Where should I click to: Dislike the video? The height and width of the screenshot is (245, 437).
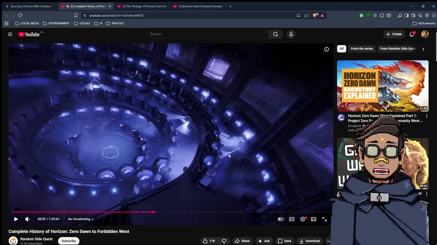pyautogui.click(x=224, y=241)
